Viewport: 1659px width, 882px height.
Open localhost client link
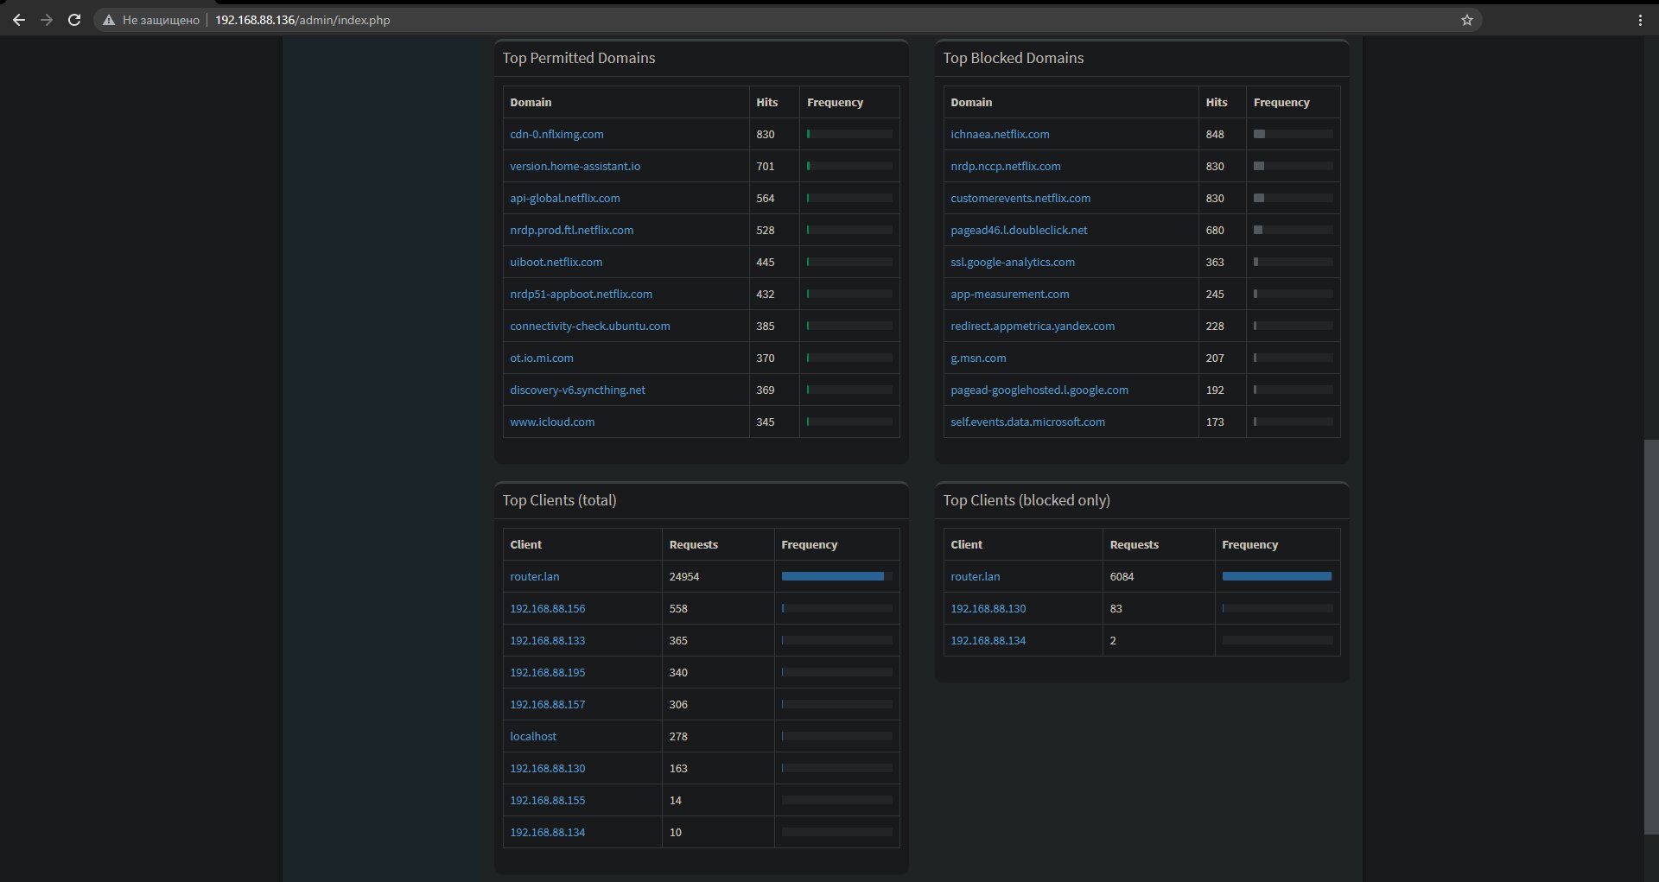(x=533, y=736)
